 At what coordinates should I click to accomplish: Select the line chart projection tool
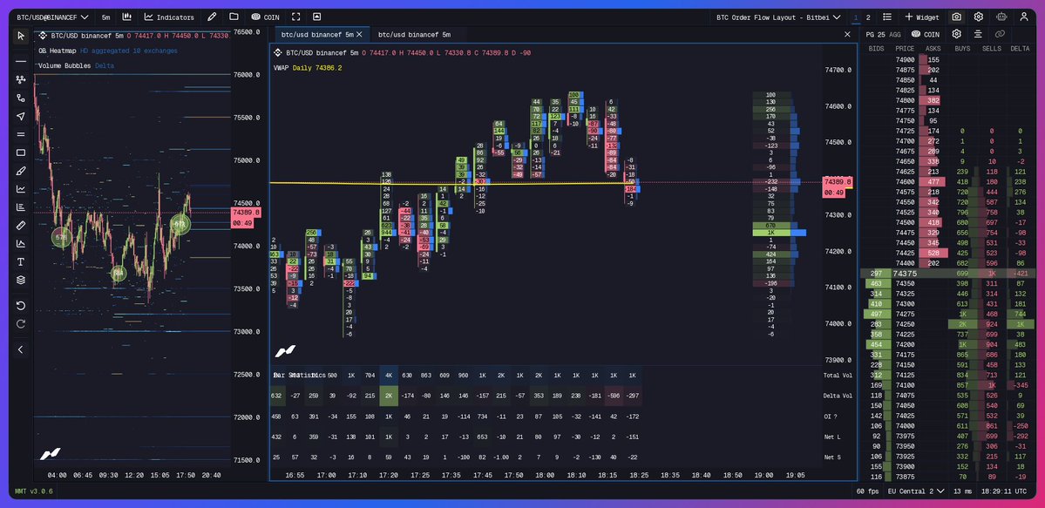(21, 189)
